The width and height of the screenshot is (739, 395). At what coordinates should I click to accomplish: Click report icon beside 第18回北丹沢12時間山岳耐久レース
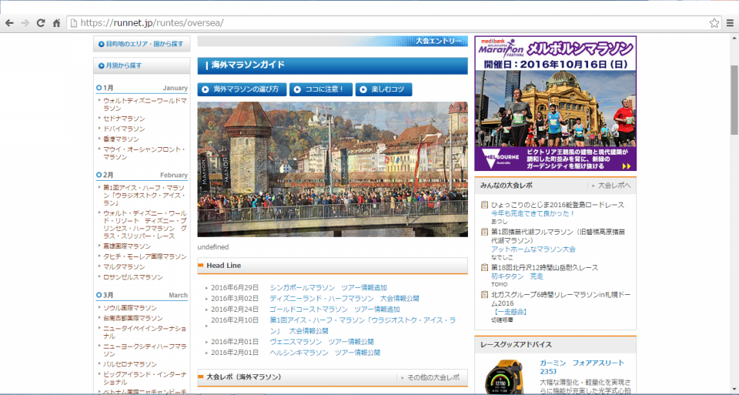pyautogui.click(x=484, y=267)
